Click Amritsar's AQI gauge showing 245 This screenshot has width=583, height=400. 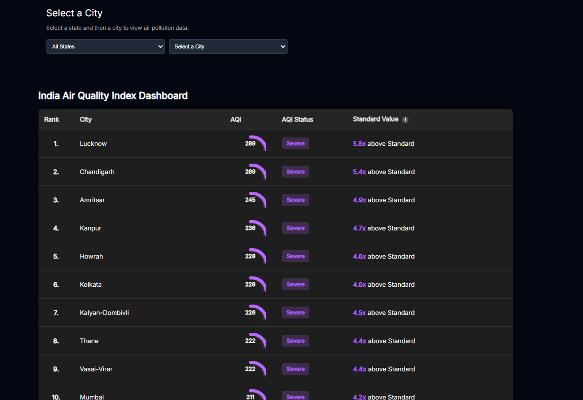(256, 200)
